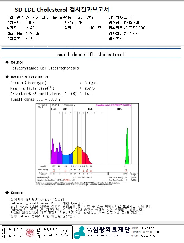The height and width of the screenshot is (243, 184).
Task: Click patient name '신복산'
Action: coord(31,28)
